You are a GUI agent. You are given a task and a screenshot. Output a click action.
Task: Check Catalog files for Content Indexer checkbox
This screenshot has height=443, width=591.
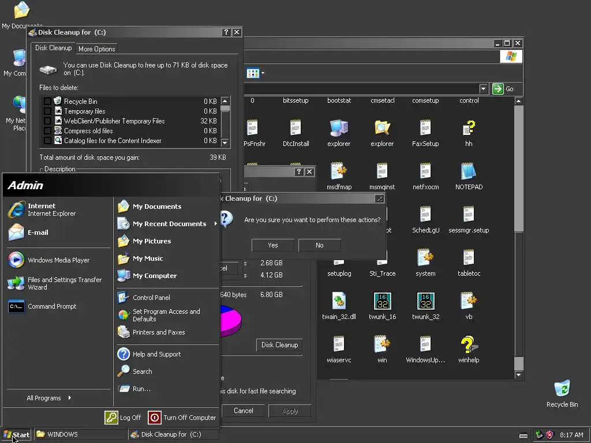(x=47, y=141)
